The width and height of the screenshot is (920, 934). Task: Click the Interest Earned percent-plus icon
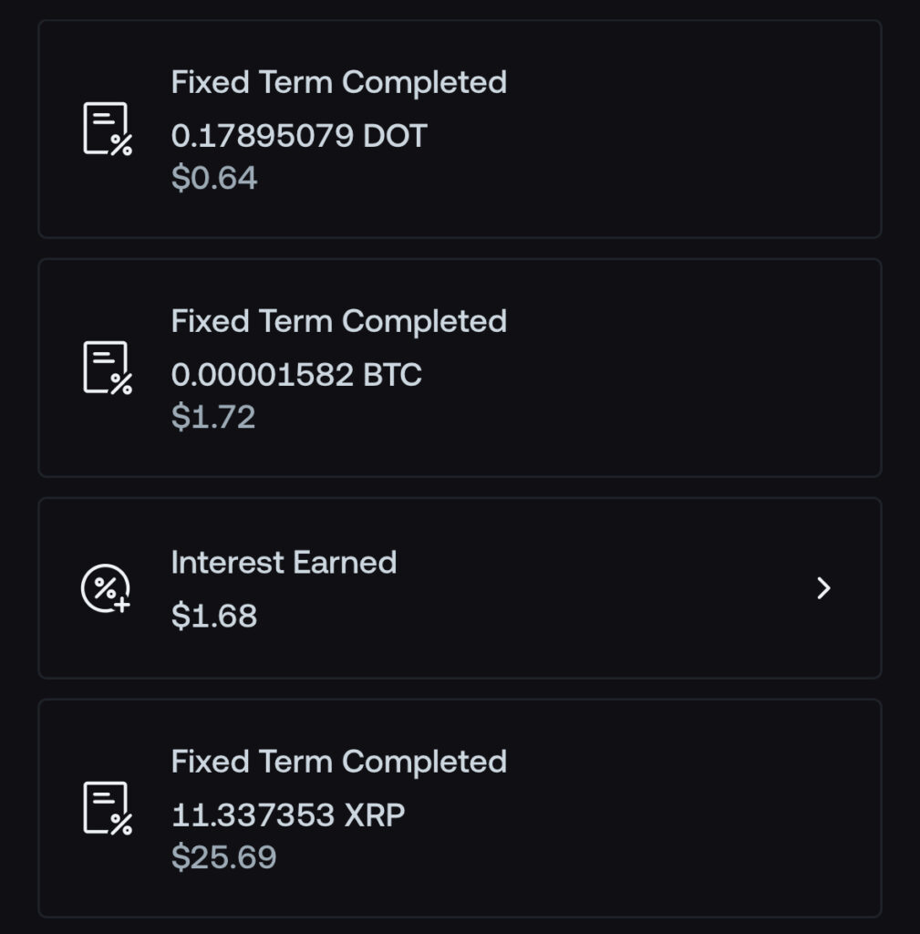[x=106, y=588]
